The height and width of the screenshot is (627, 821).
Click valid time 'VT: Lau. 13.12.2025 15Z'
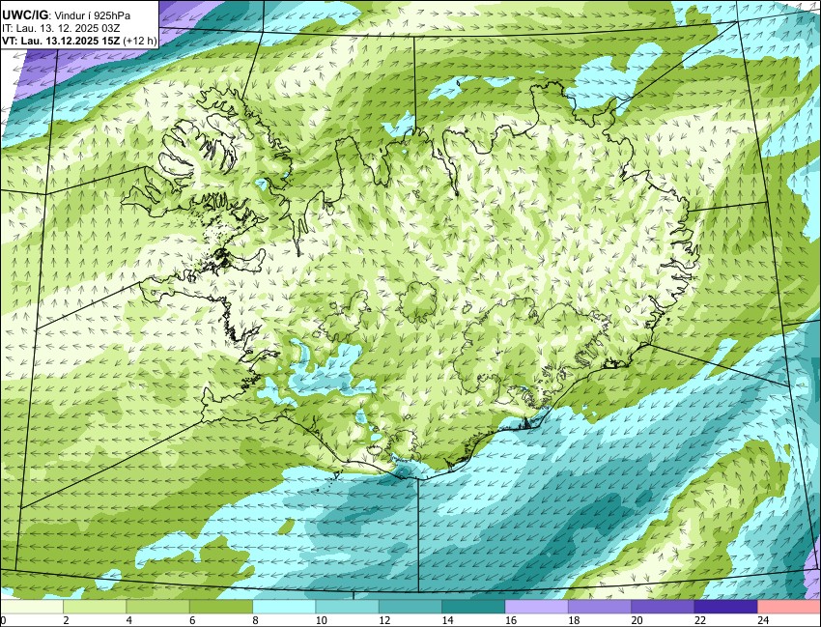click(61, 42)
